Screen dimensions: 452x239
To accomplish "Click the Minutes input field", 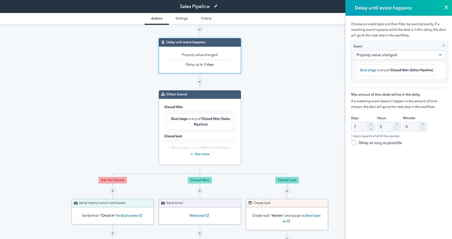I will click(x=411, y=127).
